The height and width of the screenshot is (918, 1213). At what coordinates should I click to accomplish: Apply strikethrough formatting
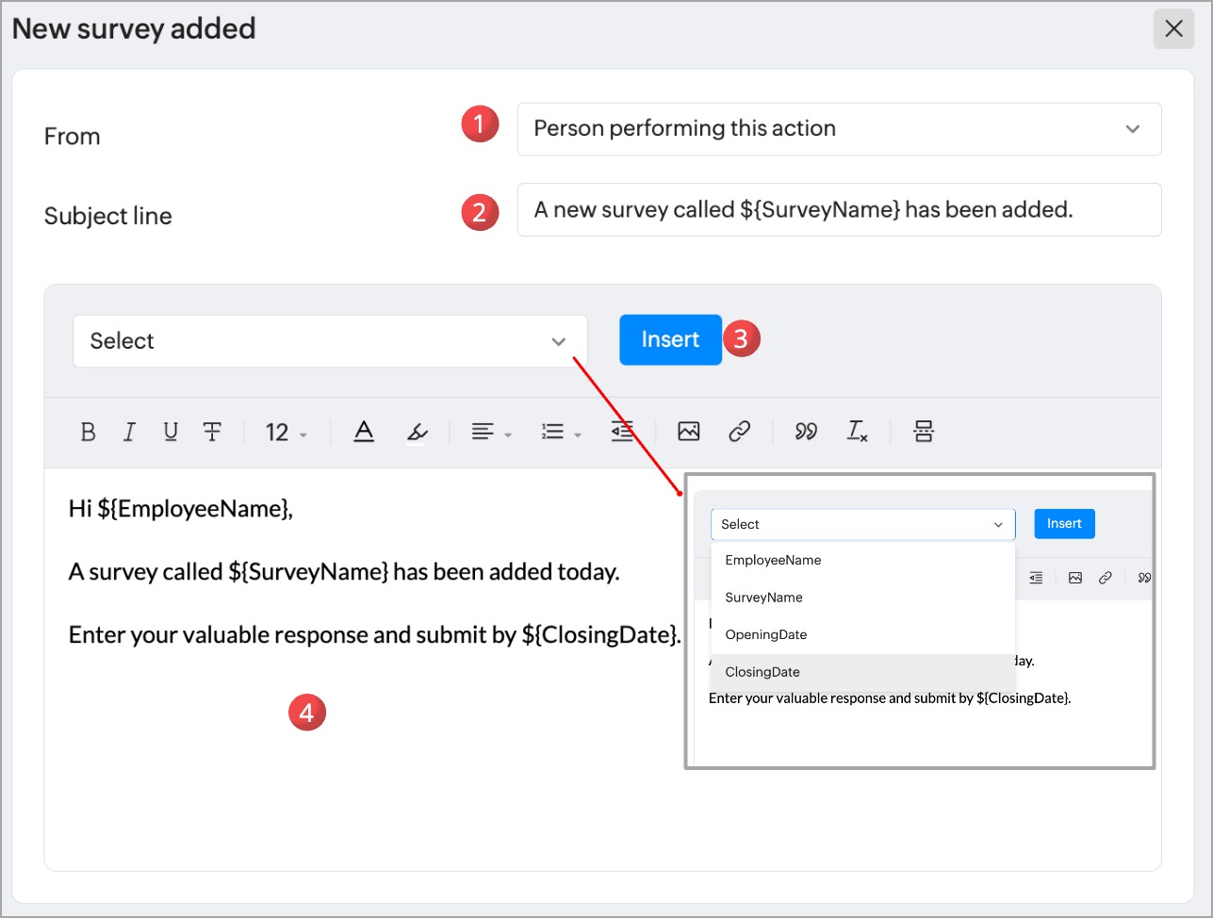212,432
